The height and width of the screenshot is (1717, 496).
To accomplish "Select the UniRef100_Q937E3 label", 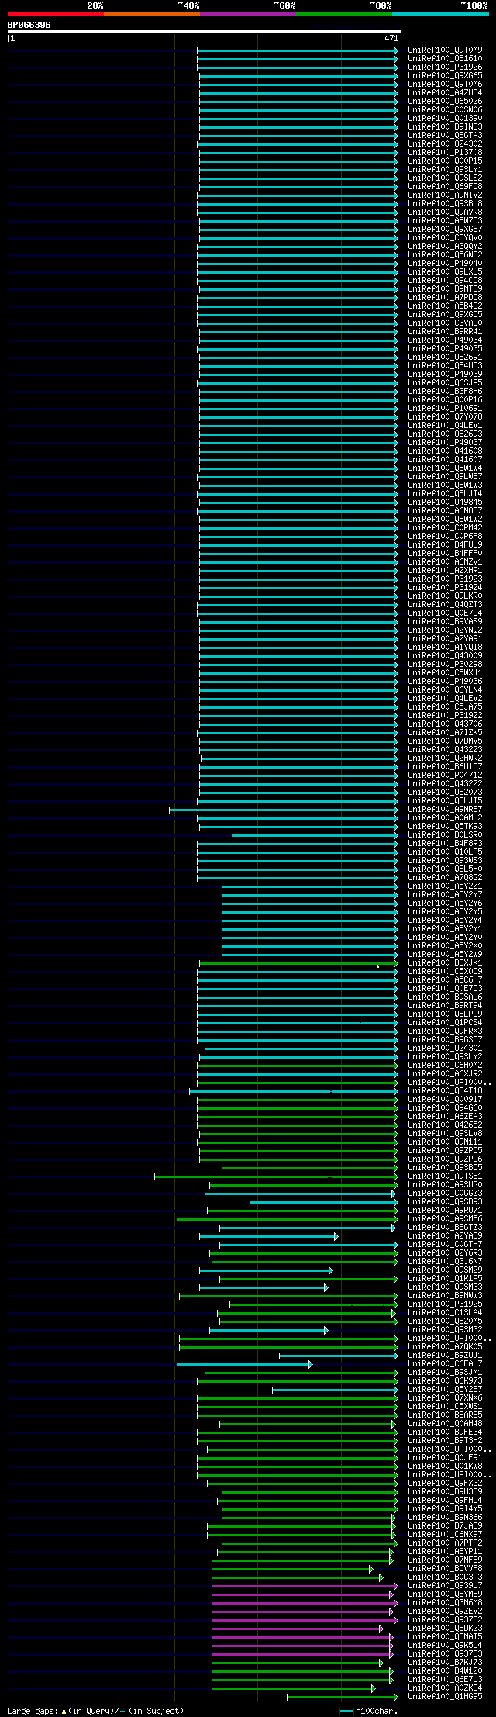I will click(x=445, y=1654).
